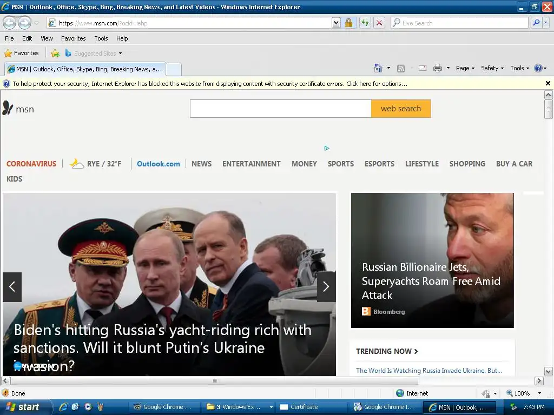The height and width of the screenshot is (415, 554).
Task: Show previous slide in headline carousel
Action: pyautogui.click(x=12, y=287)
